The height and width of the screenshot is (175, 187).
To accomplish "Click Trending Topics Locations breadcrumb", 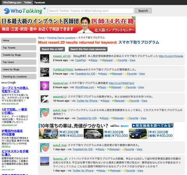I will (x=61, y=38).
